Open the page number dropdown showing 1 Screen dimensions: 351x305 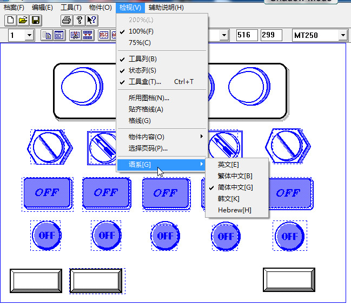pyautogui.click(x=29, y=35)
